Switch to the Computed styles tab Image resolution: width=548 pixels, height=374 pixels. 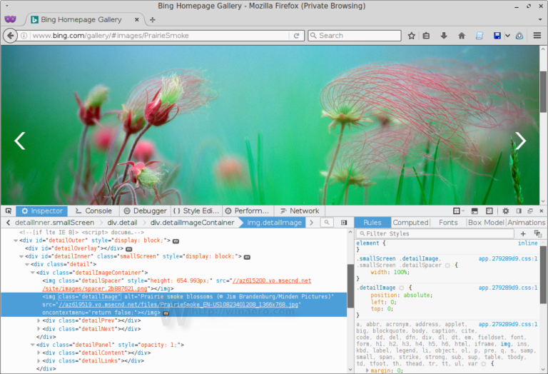pyautogui.click(x=410, y=222)
